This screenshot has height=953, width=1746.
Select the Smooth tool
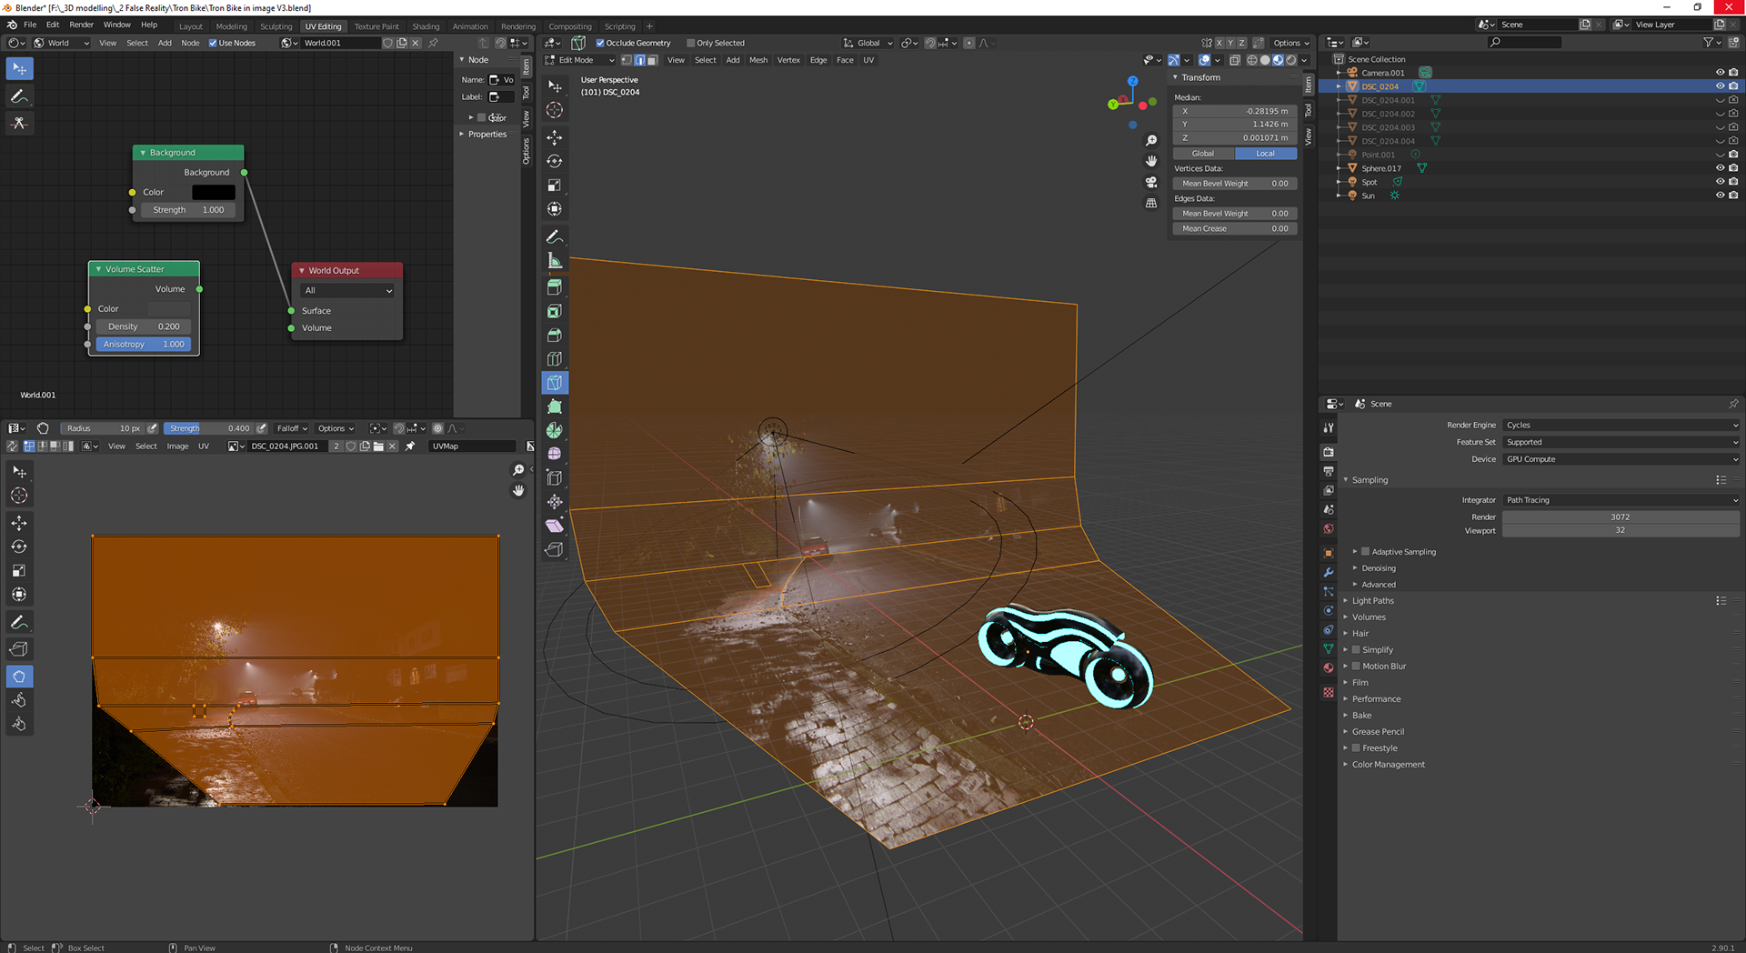click(x=555, y=454)
